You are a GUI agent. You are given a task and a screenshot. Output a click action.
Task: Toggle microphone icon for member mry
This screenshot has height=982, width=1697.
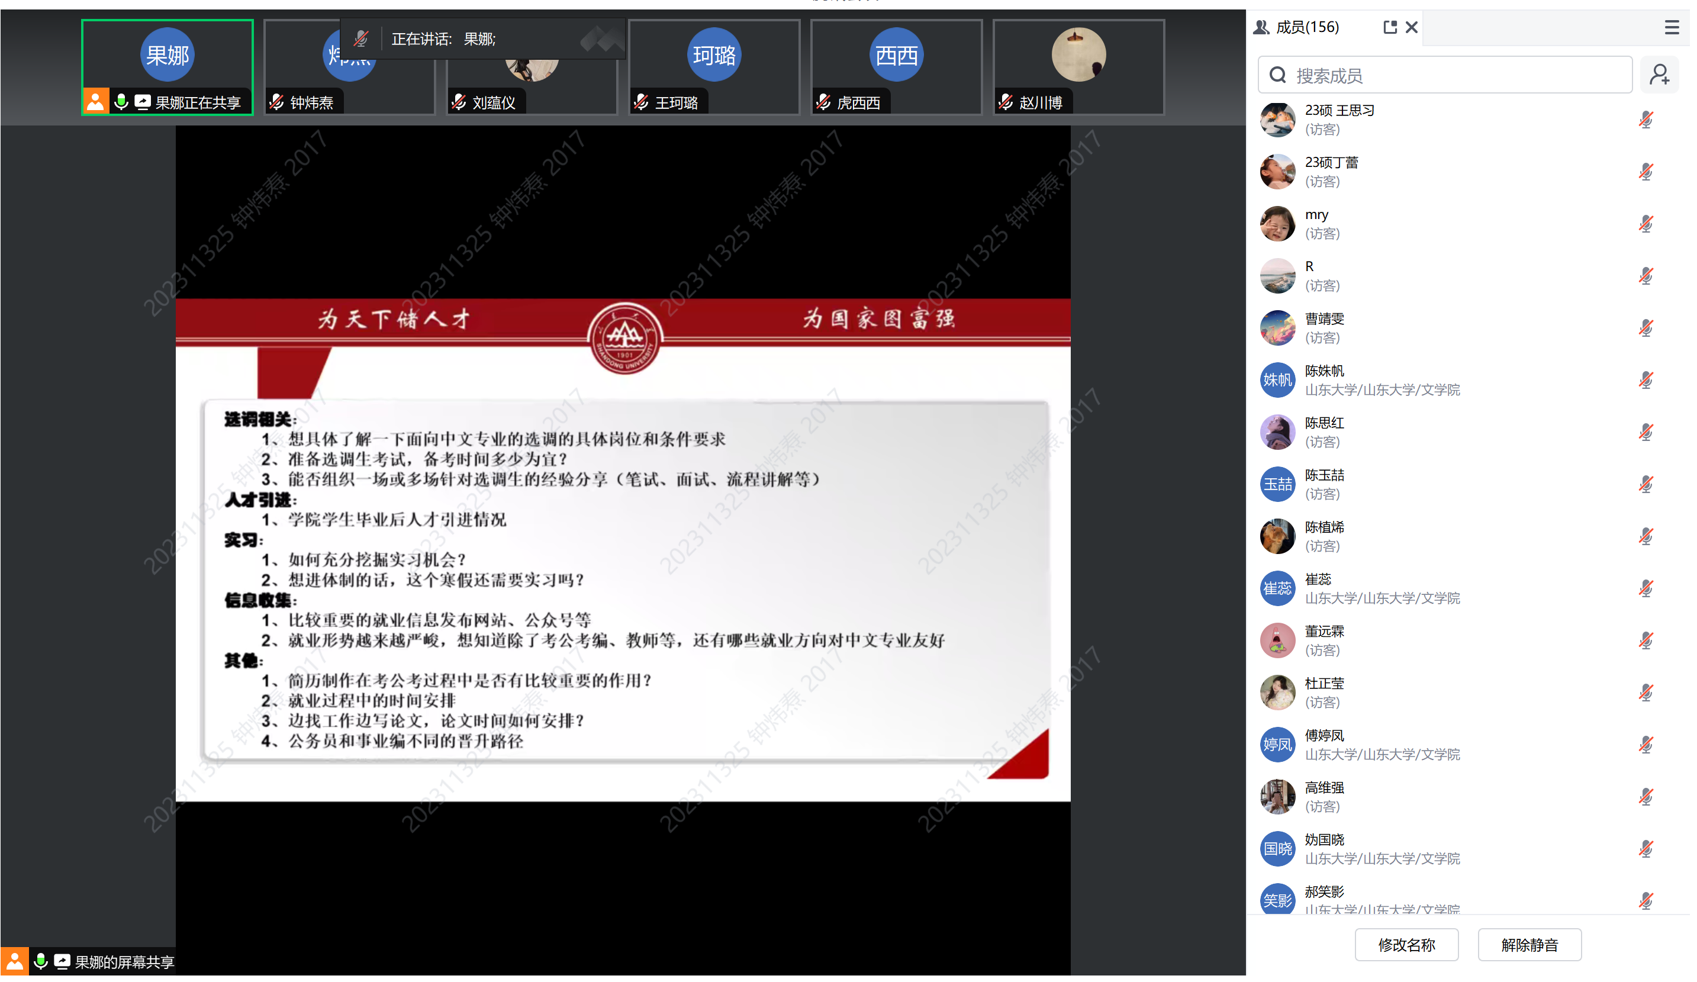coord(1645,224)
